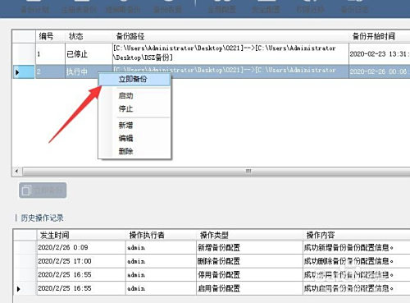The width and height of the screenshot is (410, 303).
Task: Click the number 2 cell in the backup table
Action: click(50, 71)
